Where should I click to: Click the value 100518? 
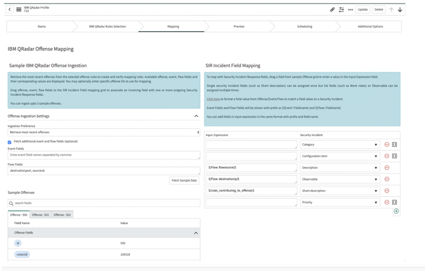(x=125, y=254)
